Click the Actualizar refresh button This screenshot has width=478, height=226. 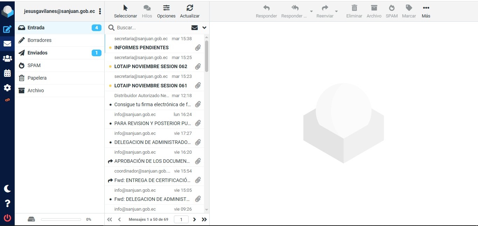pos(190,11)
